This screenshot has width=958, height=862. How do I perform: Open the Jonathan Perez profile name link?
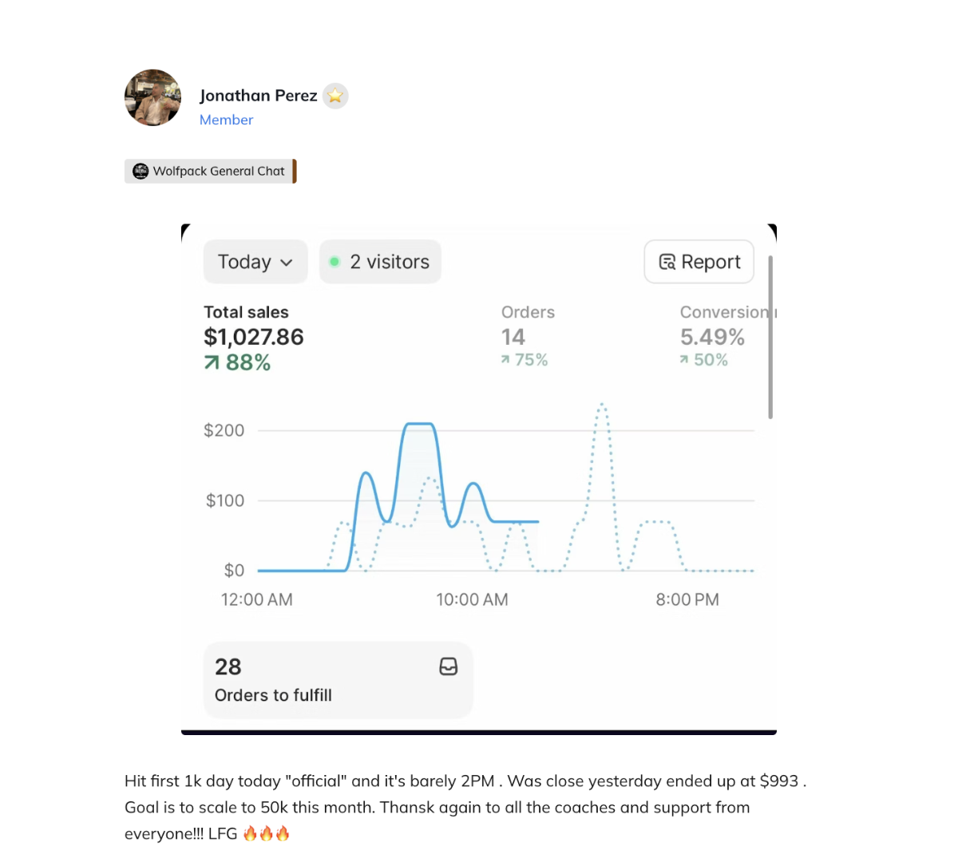[x=258, y=96]
